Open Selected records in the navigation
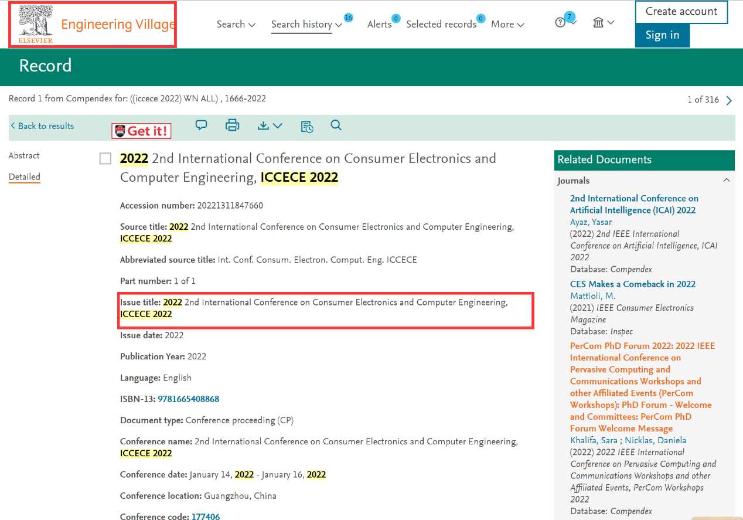The width and height of the screenshot is (743, 520). click(441, 24)
